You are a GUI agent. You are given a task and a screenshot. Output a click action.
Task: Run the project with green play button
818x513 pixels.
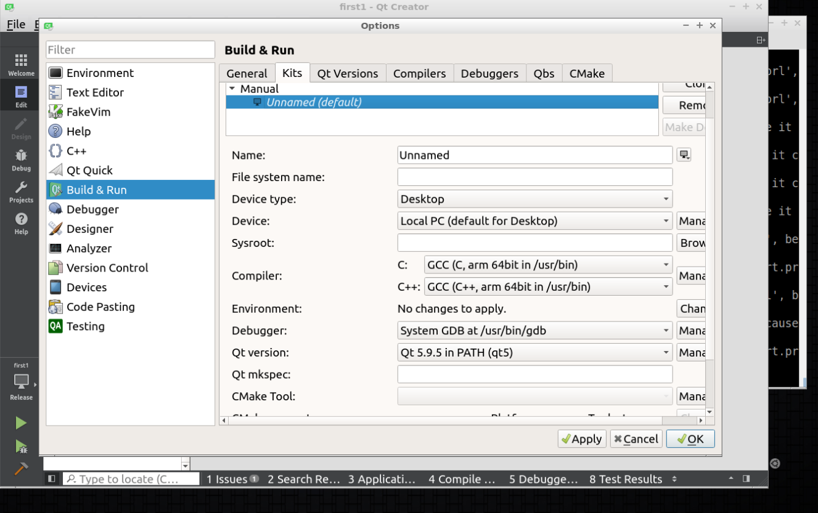click(21, 423)
